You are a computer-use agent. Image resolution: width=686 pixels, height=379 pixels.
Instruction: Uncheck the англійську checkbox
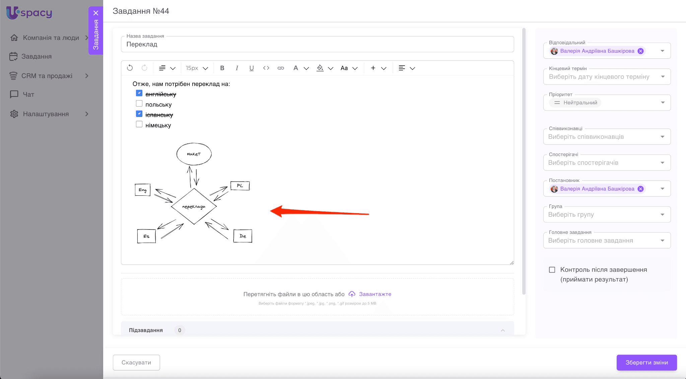click(139, 93)
